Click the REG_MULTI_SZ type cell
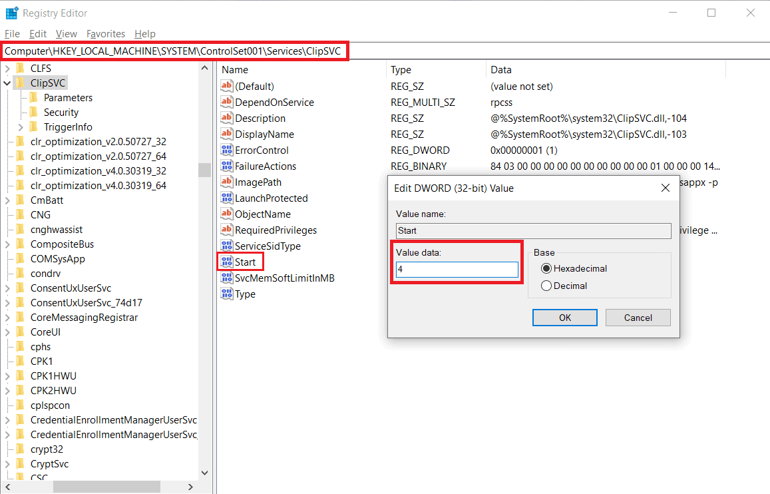The height and width of the screenshot is (494, 770). coord(423,102)
